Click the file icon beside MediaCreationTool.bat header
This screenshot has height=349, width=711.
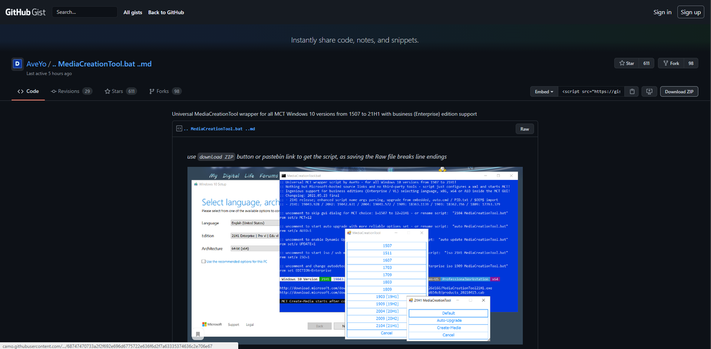[178, 128]
